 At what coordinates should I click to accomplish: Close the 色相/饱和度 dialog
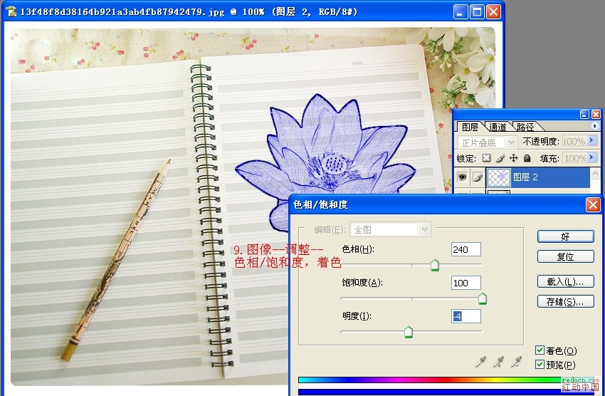click(593, 205)
